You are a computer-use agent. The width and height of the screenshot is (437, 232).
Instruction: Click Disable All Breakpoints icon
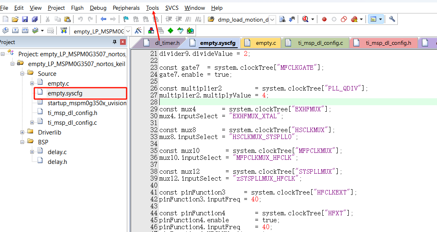click(344, 19)
